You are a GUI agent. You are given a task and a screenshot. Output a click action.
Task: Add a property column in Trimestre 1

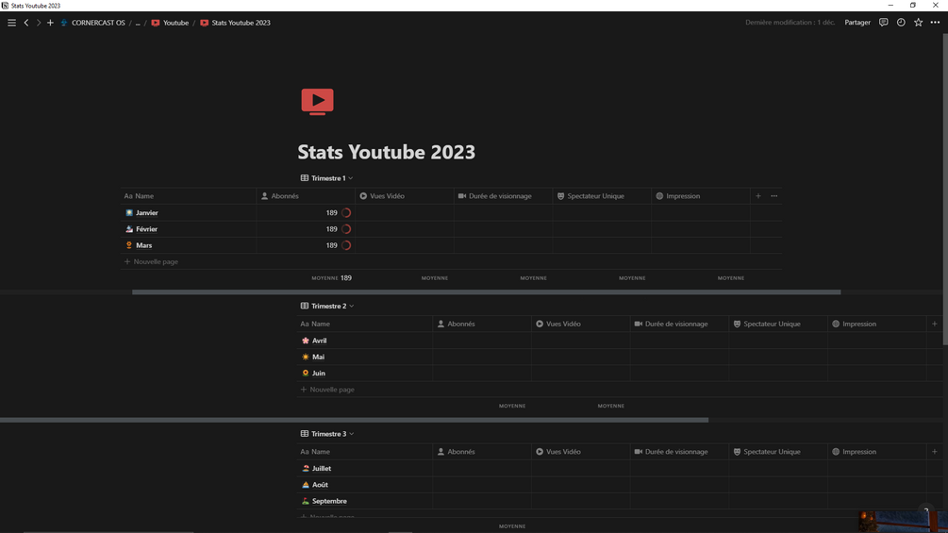click(758, 196)
